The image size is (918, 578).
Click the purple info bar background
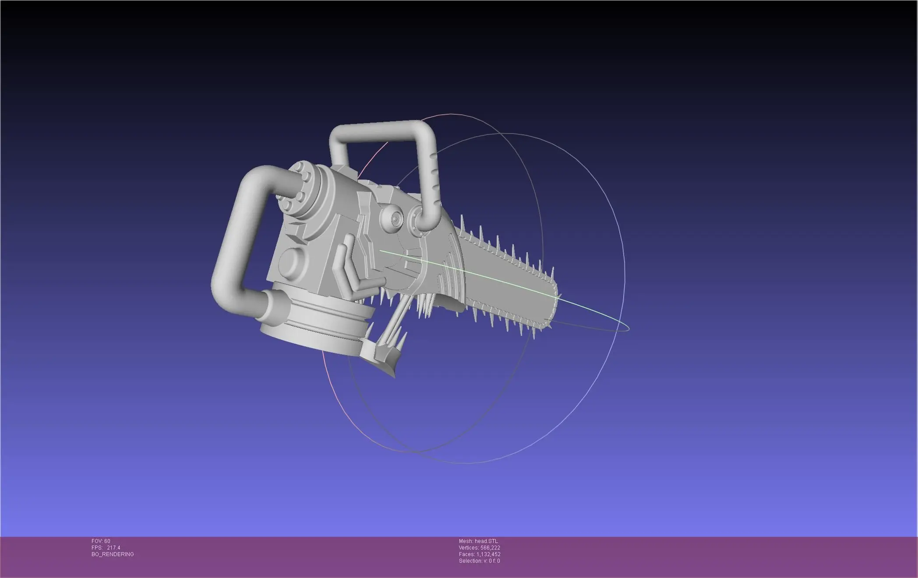tap(701, 556)
